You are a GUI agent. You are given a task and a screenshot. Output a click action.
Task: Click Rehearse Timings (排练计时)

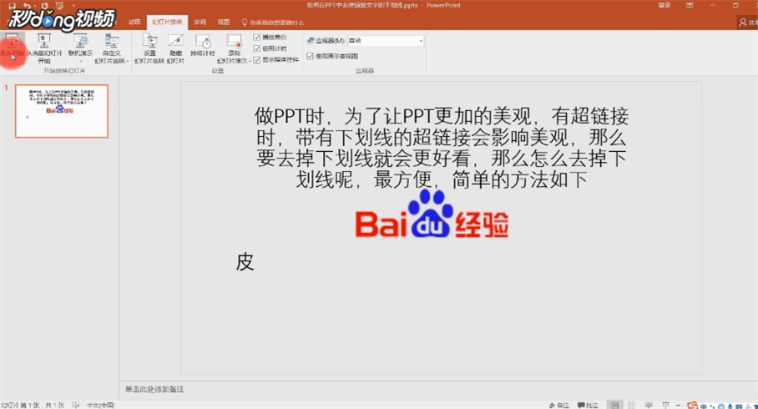203,45
